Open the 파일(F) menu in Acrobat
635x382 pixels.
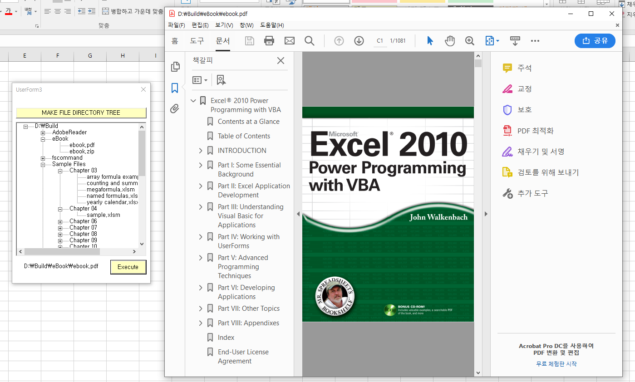pyautogui.click(x=177, y=25)
